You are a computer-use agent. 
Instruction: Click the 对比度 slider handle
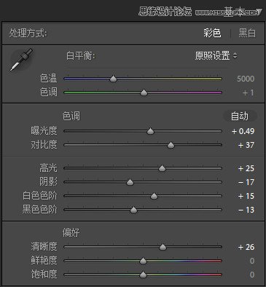(171, 145)
